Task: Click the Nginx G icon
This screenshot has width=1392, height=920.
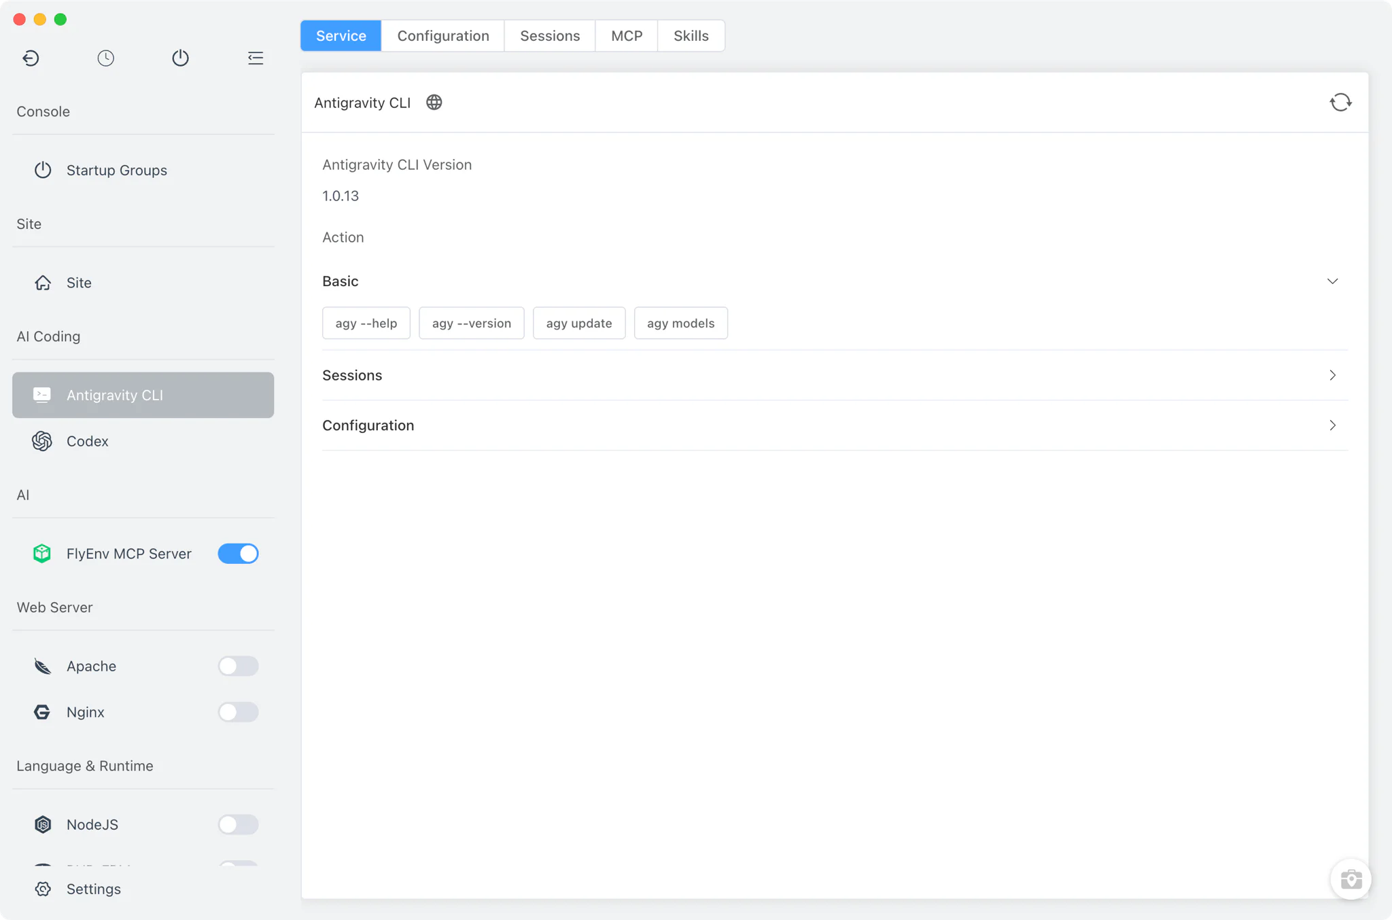Action: (42, 712)
